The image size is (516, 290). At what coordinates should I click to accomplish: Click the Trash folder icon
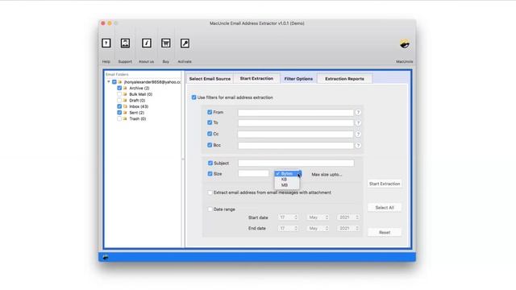pyautogui.click(x=125, y=118)
